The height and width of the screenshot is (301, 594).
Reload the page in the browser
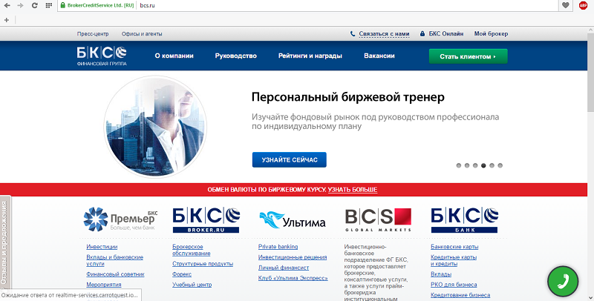pyautogui.click(x=35, y=5)
